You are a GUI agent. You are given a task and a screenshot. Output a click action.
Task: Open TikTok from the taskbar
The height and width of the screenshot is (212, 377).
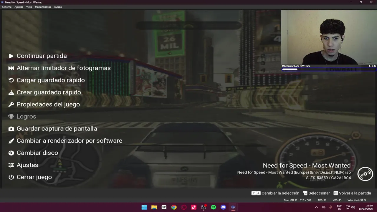pyautogui.click(x=194, y=207)
